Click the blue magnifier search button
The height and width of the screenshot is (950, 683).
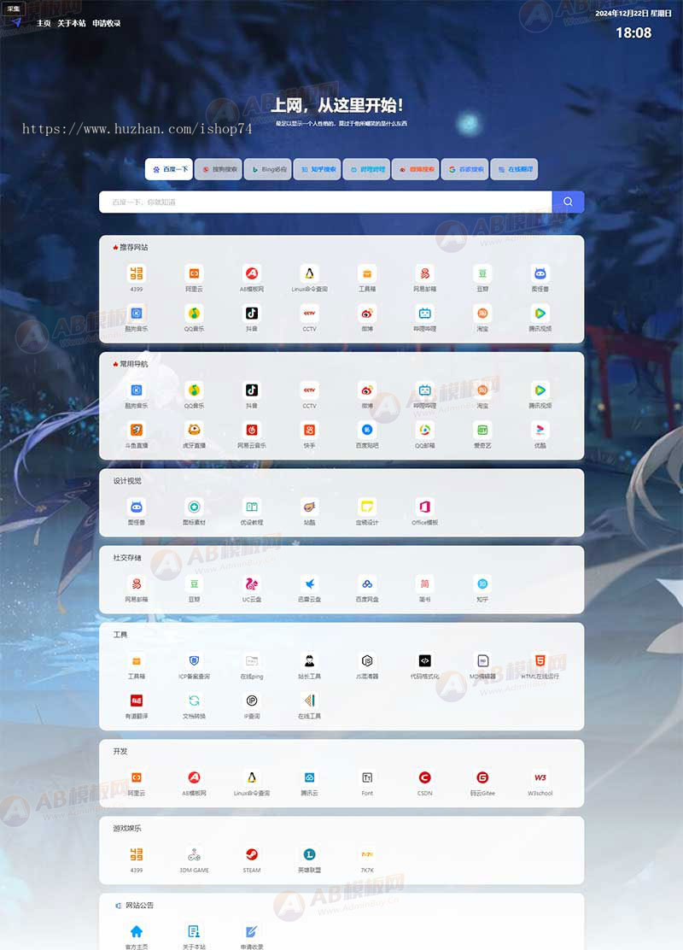[x=568, y=202]
